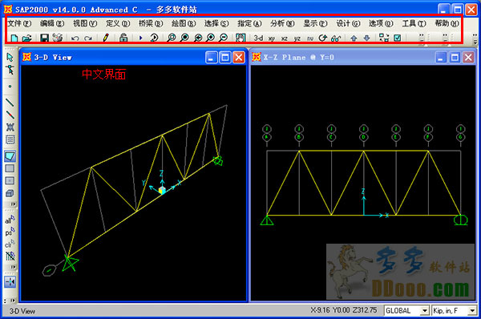Click the clear selection 'clr' icon

10,244
